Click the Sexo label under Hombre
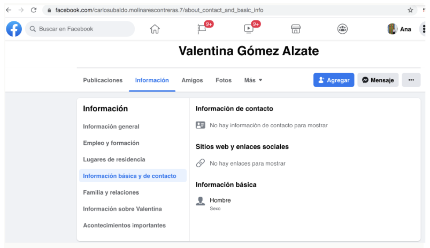Screen dimensions: 430x248 pos(215,208)
